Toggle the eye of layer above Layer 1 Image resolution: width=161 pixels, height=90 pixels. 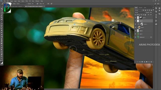135,31
